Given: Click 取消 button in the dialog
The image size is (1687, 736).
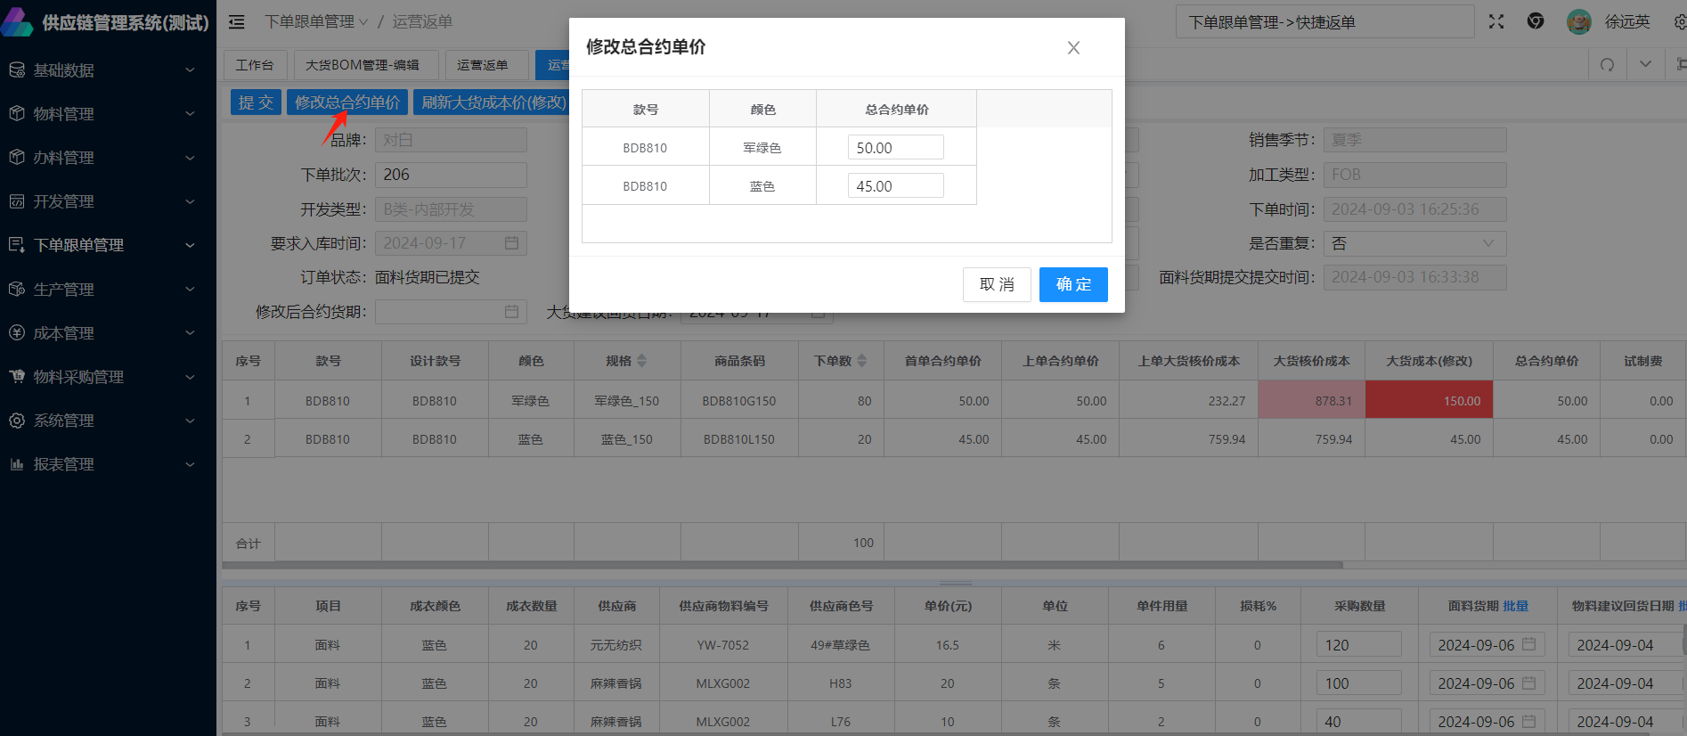Looking at the screenshot, I should tap(997, 284).
